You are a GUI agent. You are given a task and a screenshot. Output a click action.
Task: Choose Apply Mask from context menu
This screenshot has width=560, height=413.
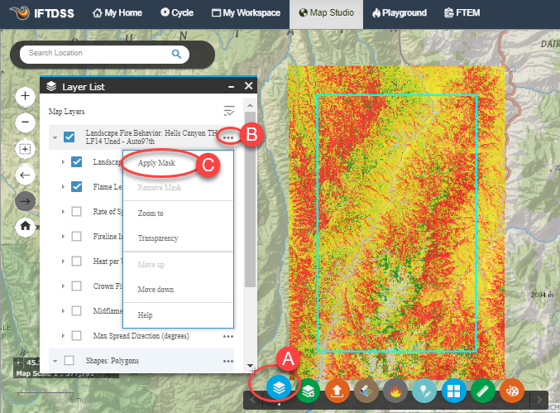[156, 163]
